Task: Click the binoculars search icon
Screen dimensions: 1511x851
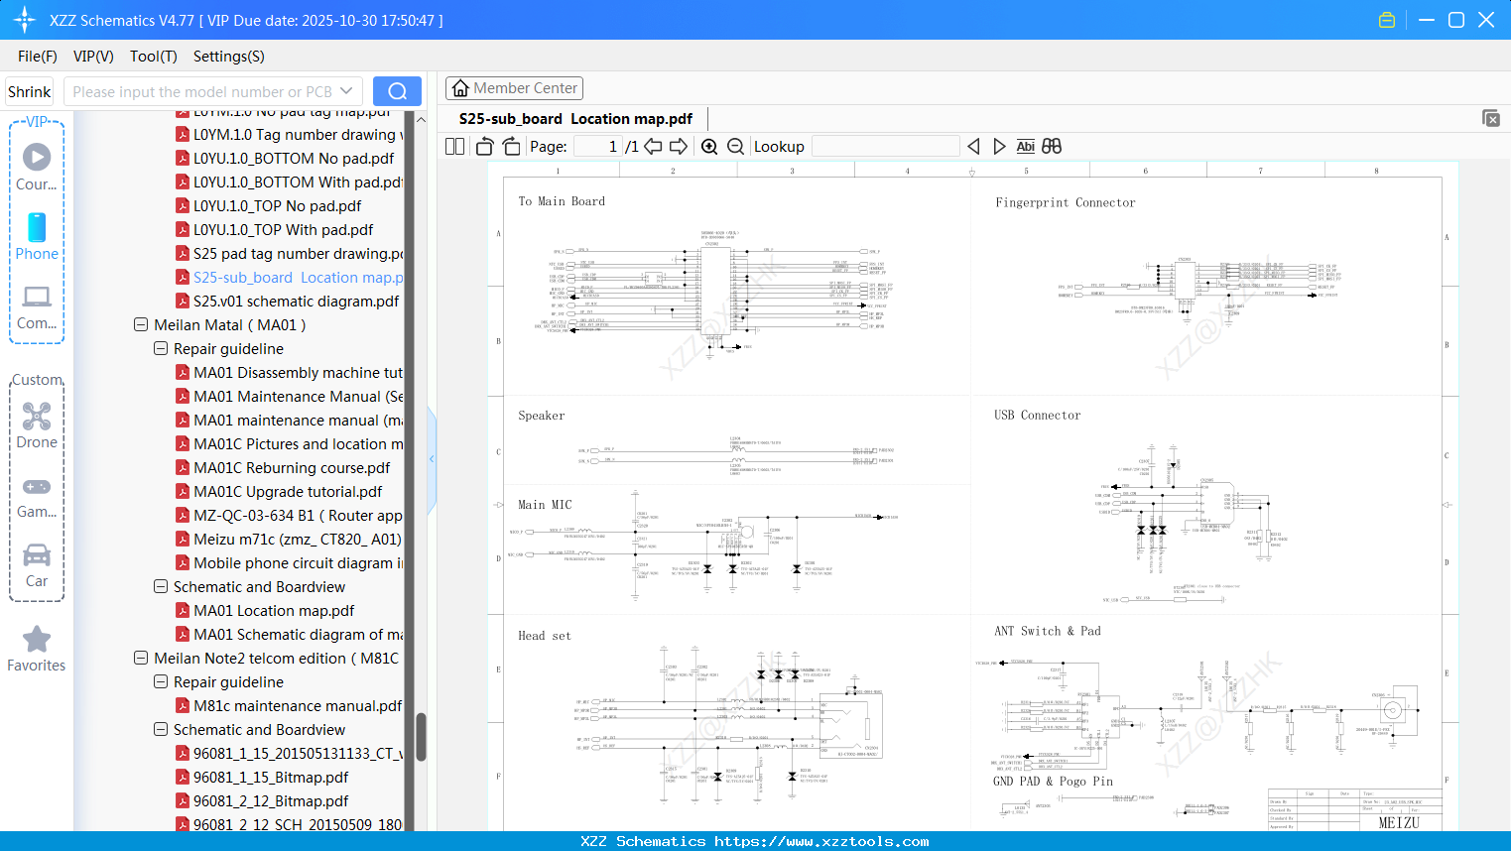Action: 1052,147
